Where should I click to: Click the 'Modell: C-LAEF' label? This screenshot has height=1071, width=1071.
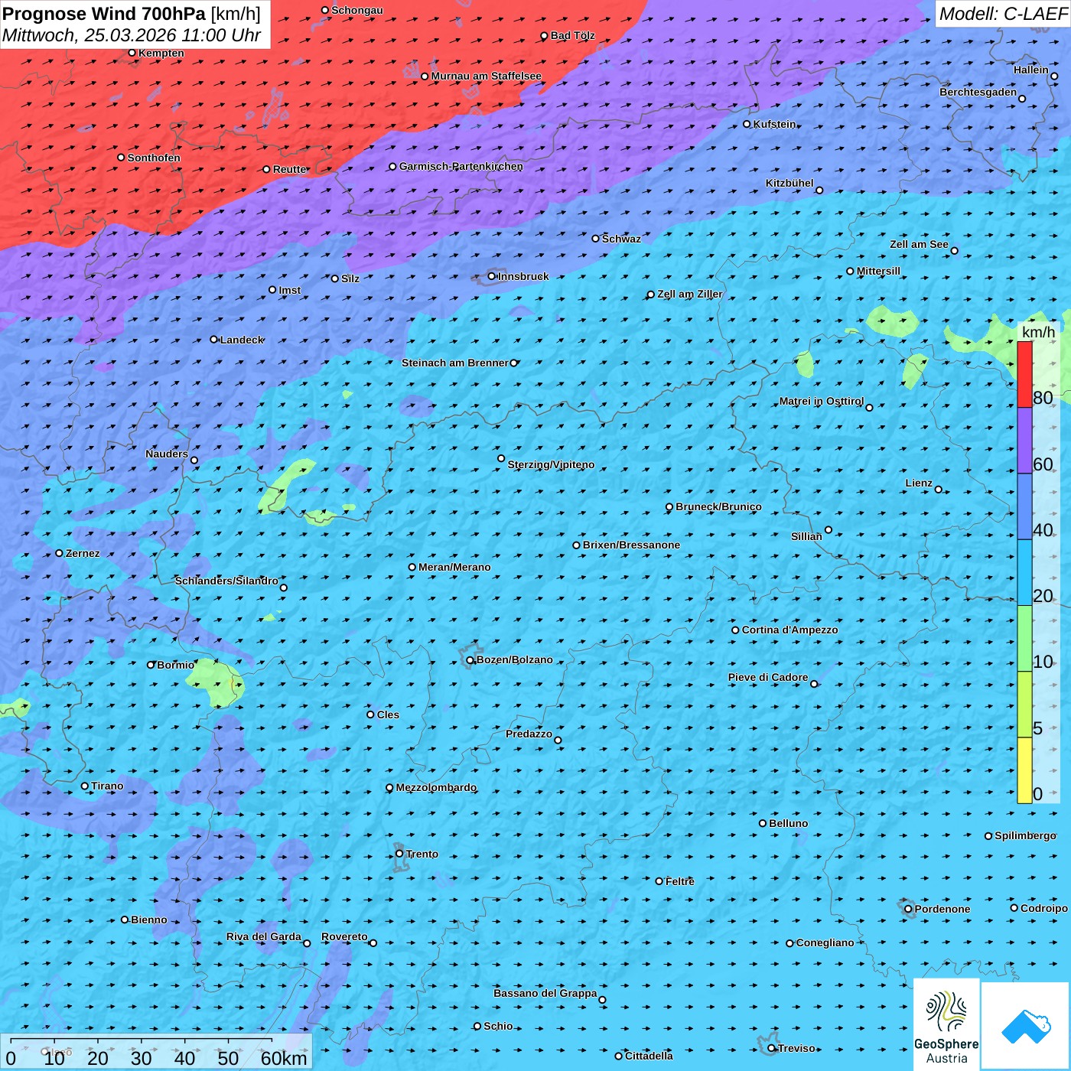[1003, 14]
